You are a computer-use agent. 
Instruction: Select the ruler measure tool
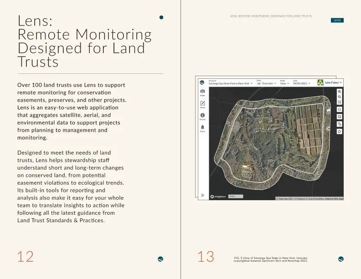pyautogui.click(x=340, y=124)
